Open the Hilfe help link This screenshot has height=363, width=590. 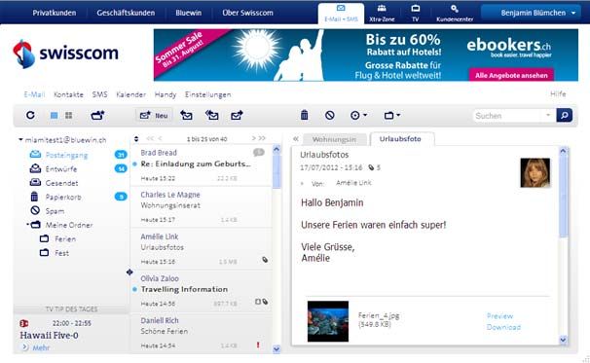pyautogui.click(x=558, y=93)
